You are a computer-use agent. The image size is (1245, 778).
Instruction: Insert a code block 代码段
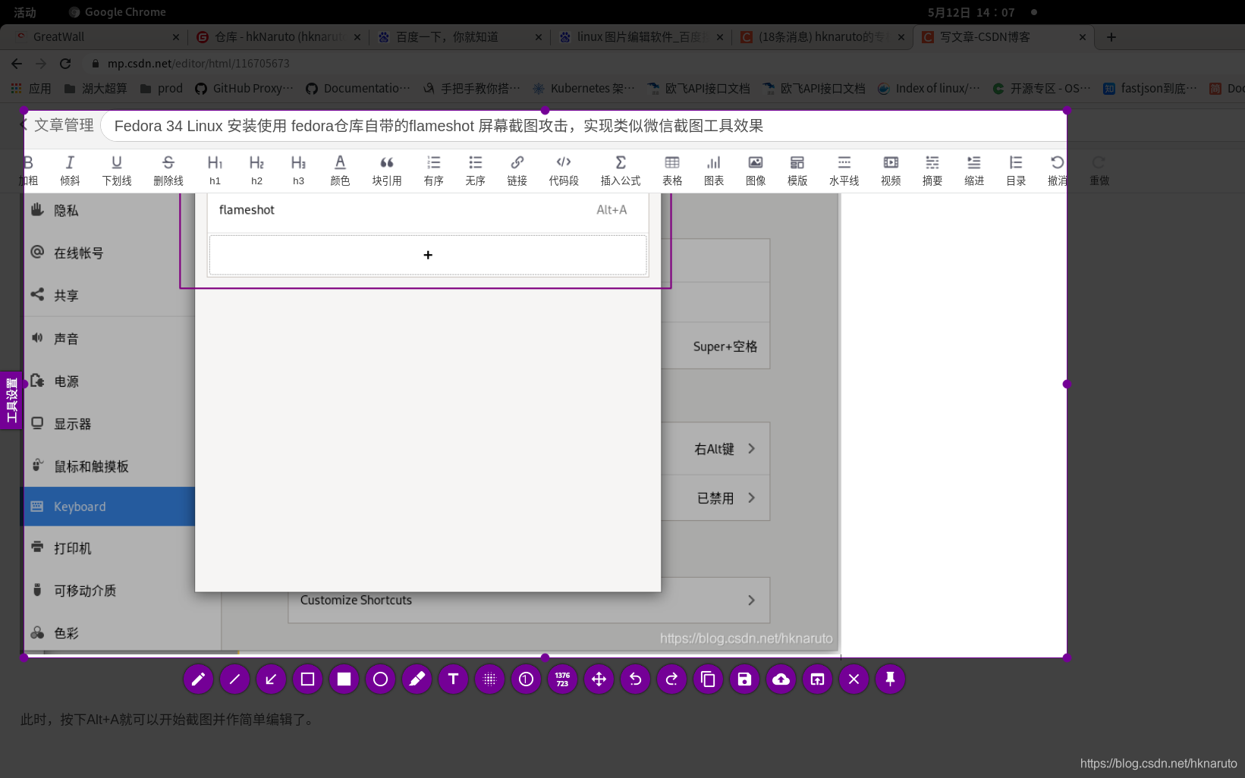tap(564, 171)
